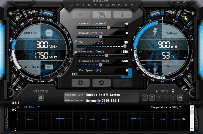Image resolution: width=203 pixels, height=134 pixels.
Task: Click the 53 °C temperature readout
Action: (x=169, y=56)
